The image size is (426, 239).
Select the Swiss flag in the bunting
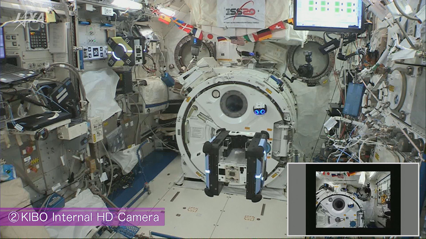click(277, 26)
